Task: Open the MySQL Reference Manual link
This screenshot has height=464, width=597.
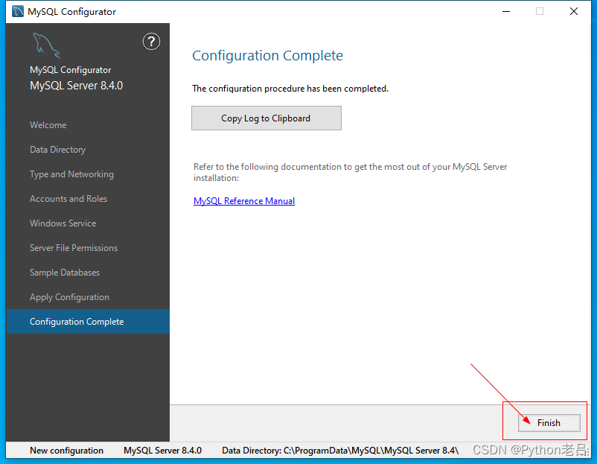Action: [244, 201]
